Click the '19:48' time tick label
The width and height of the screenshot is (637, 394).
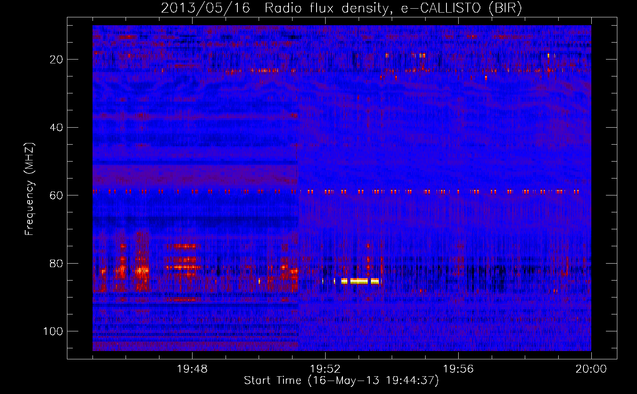pyautogui.click(x=192, y=369)
